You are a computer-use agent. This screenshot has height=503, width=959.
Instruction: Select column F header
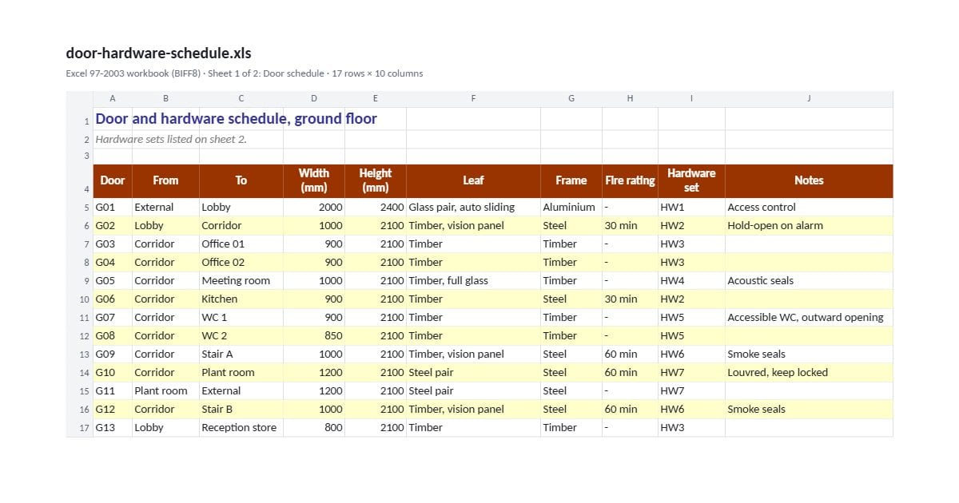[473, 99]
